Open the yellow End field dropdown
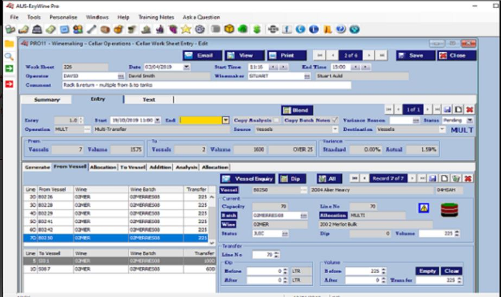 tap(226, 120)
